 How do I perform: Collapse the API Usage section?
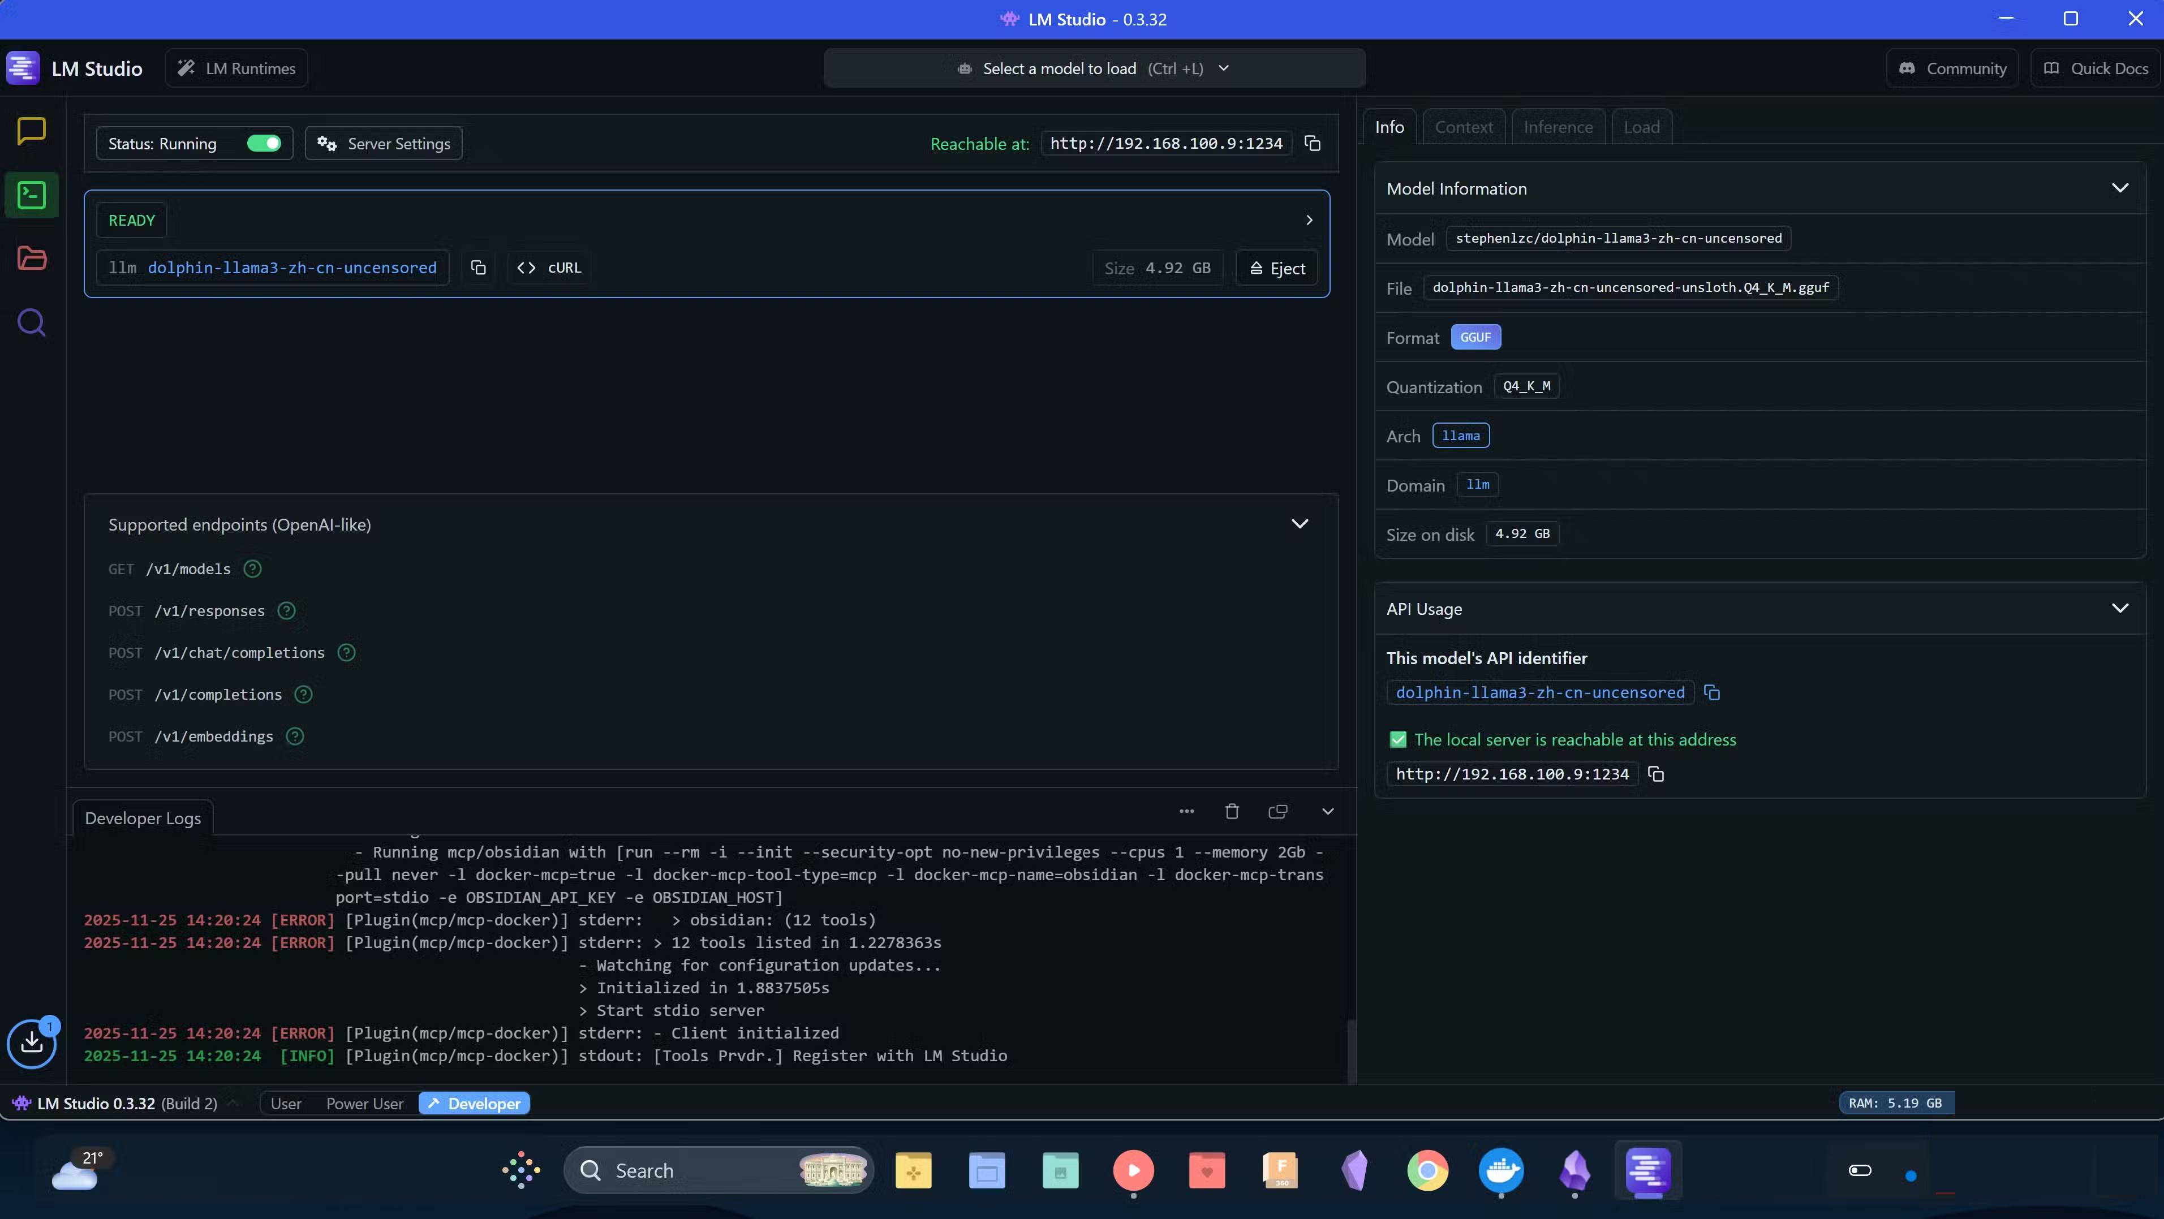pos(2120,608)
